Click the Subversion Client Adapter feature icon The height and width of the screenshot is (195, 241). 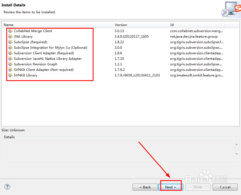10,53
